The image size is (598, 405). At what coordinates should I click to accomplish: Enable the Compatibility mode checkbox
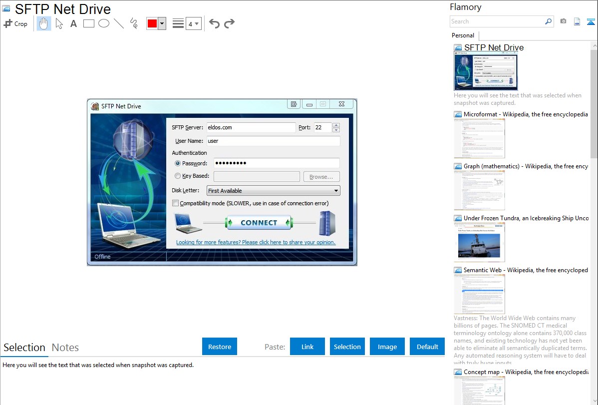175,203
